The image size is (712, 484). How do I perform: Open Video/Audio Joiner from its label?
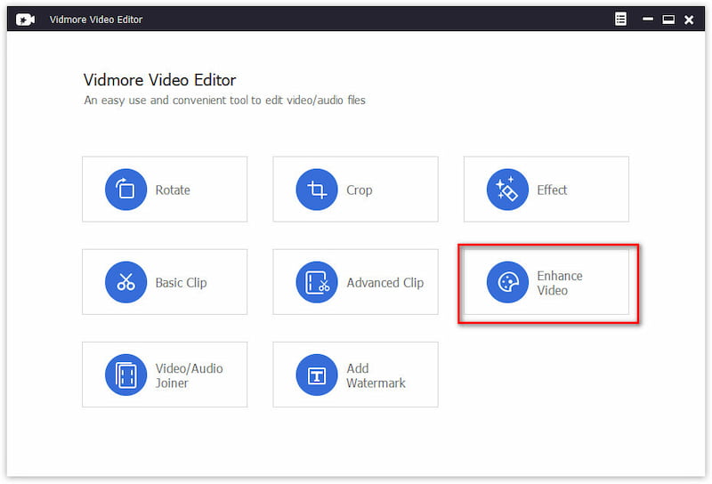pos(189,375)
